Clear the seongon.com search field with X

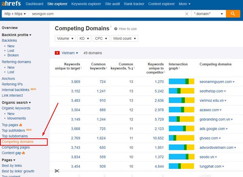[x=187, y=14]
